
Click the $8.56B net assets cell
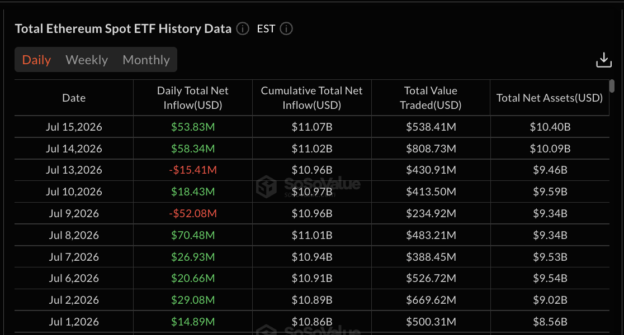pos(550,322)
